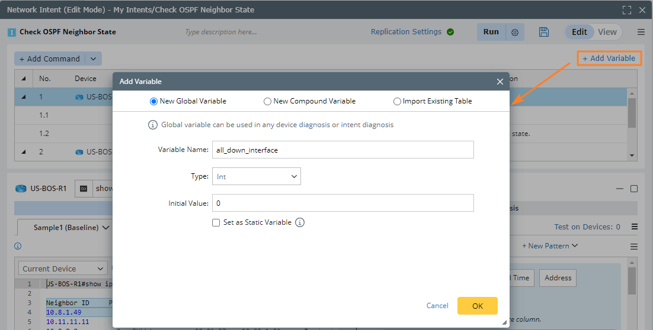Open the + New Pattern dropdown
Image resolution: width=653 pixels, height=330 pixels.
click(550, 246)
